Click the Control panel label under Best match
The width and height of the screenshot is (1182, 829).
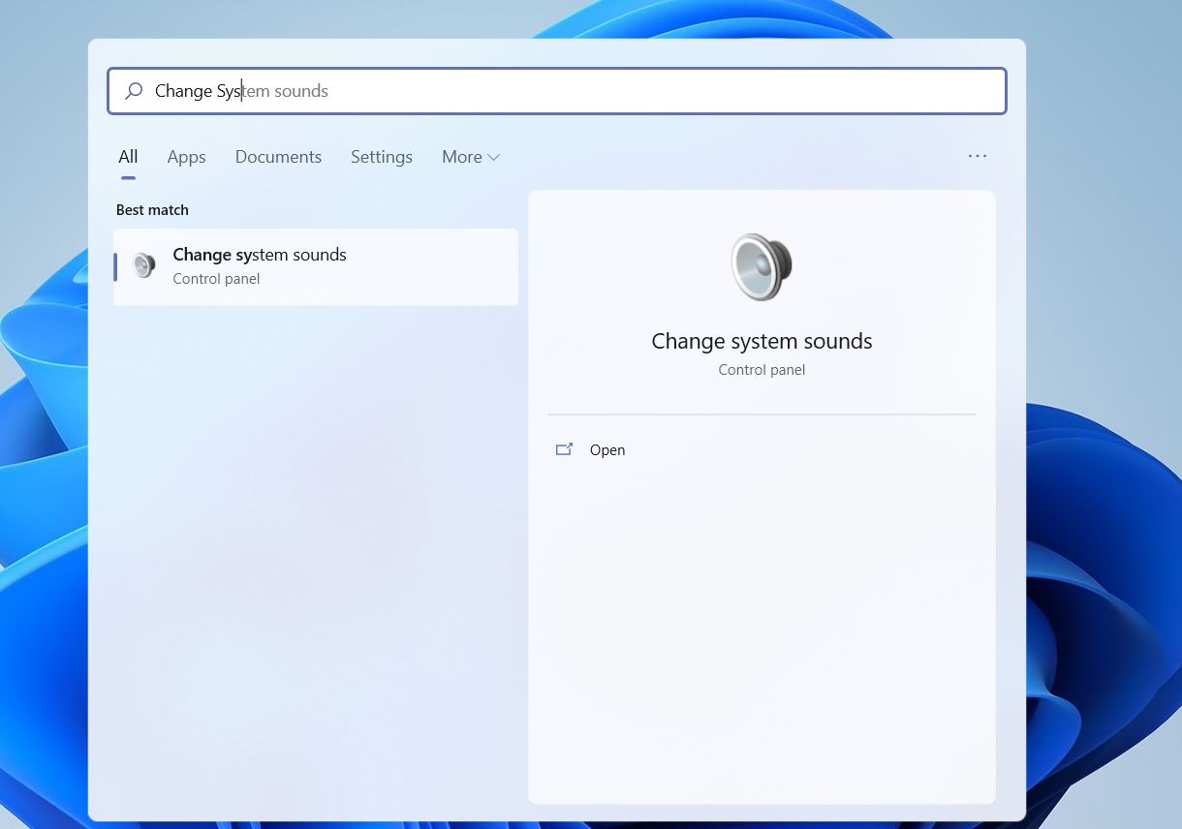[x=216, y=278]
